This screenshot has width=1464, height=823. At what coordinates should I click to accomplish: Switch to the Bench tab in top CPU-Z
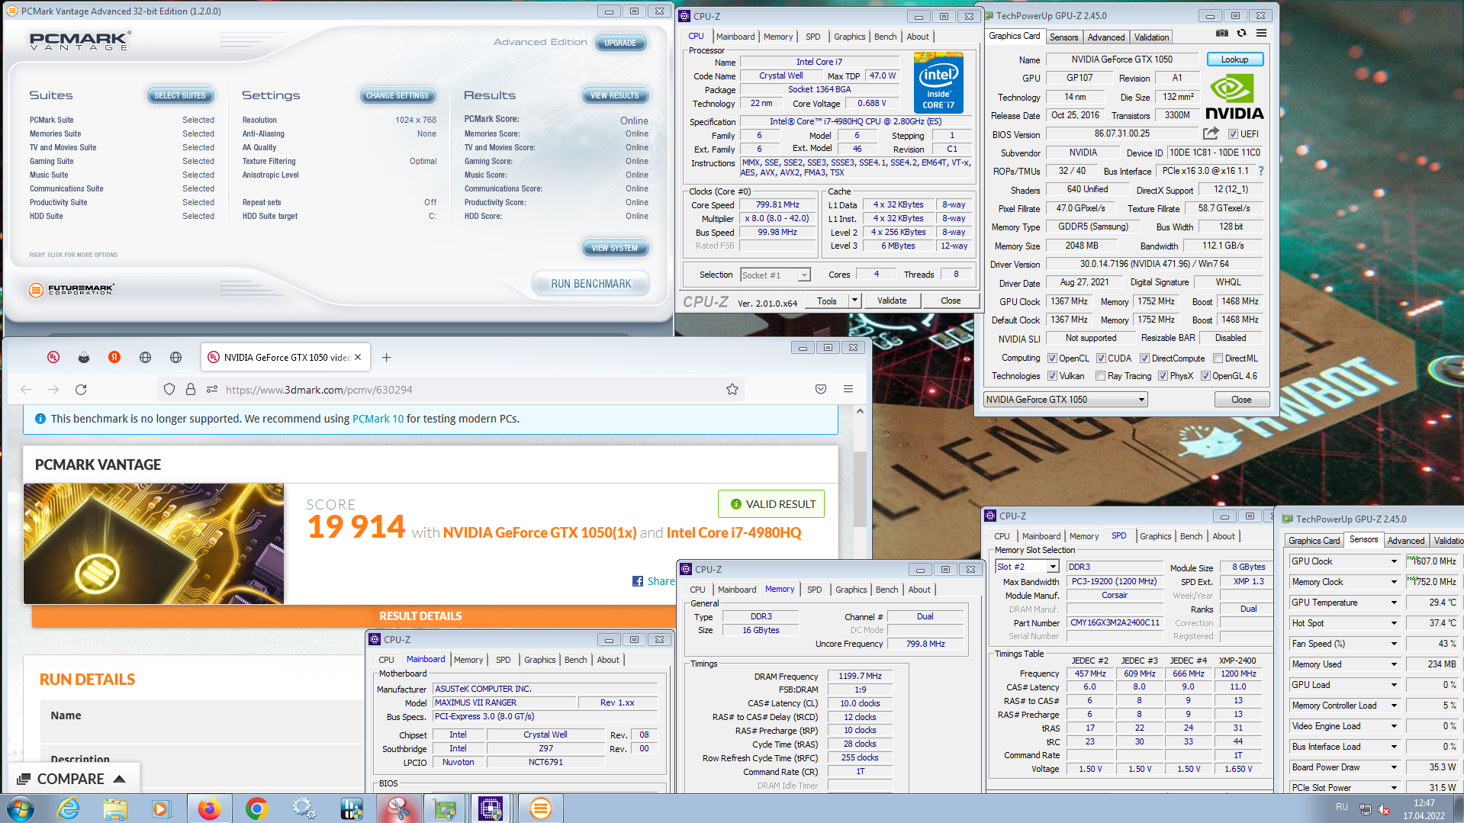point(885,37)
